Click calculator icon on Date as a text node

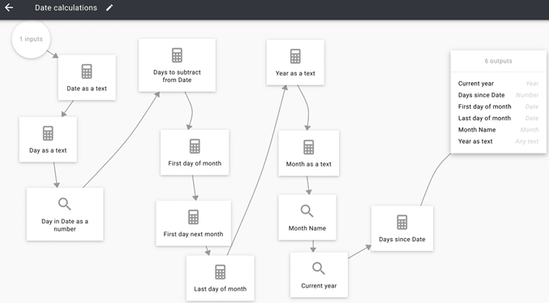coord(87,71)
